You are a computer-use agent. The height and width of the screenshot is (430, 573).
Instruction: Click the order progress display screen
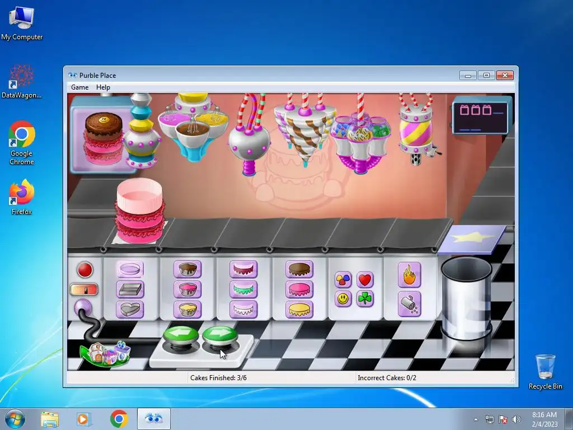tap(481, 116)
